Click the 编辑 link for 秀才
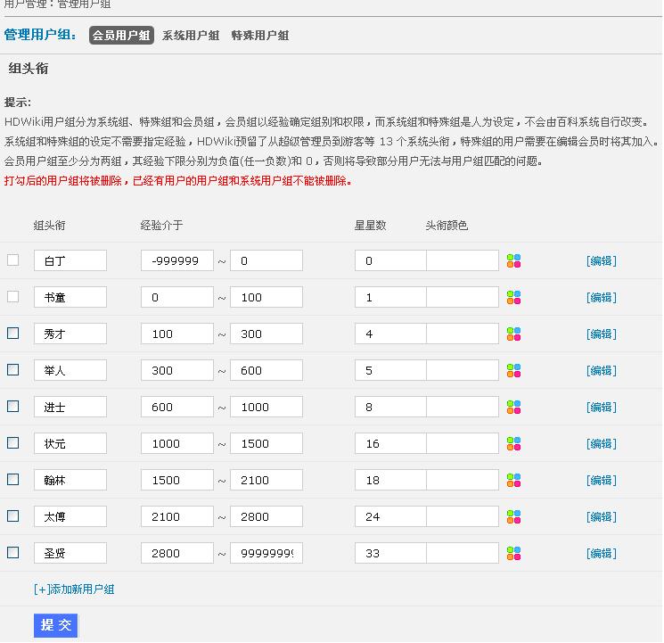The height and width of the screenshot is (643, 664). (x=602, y=334)
